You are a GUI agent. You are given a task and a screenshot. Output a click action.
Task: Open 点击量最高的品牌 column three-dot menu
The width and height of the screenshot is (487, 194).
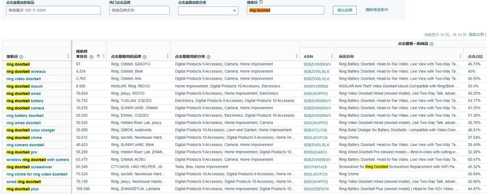click(167, 56)
